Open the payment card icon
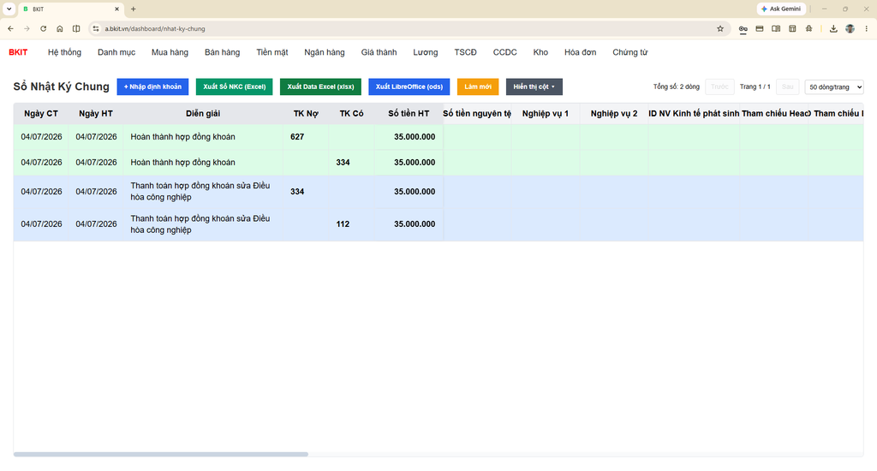 pos(760,28)
